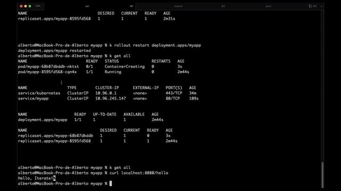Click 'replicaset.apps/myapp-8595fd568' in the 2m31s row
The image size is (341, 191).
tap(54, 19)
